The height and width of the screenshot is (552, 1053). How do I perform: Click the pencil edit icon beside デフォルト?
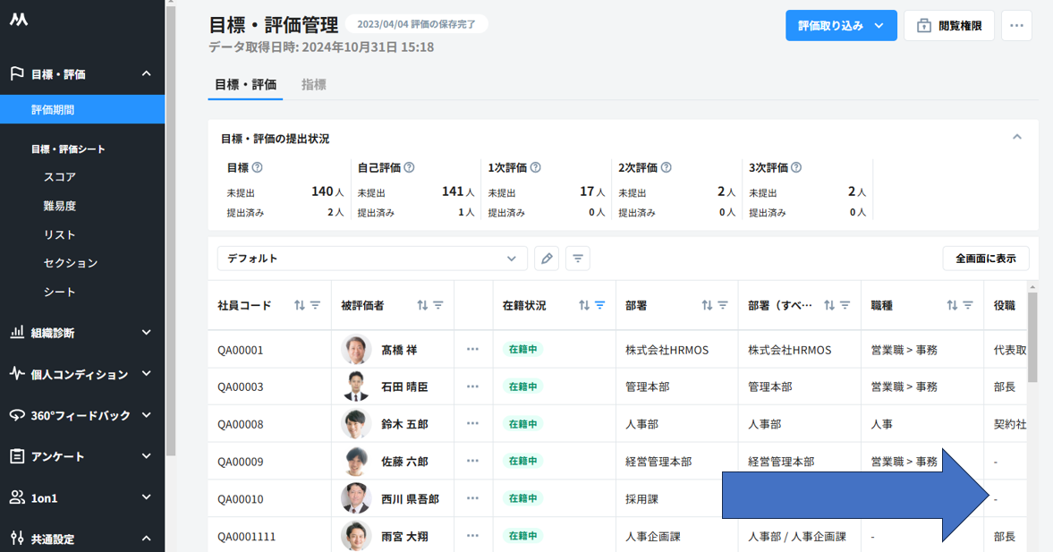pos(547,259)
